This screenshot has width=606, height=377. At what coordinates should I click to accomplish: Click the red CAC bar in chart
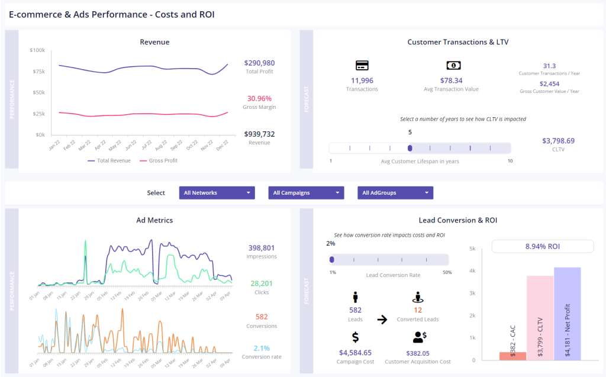coord(512,356)
